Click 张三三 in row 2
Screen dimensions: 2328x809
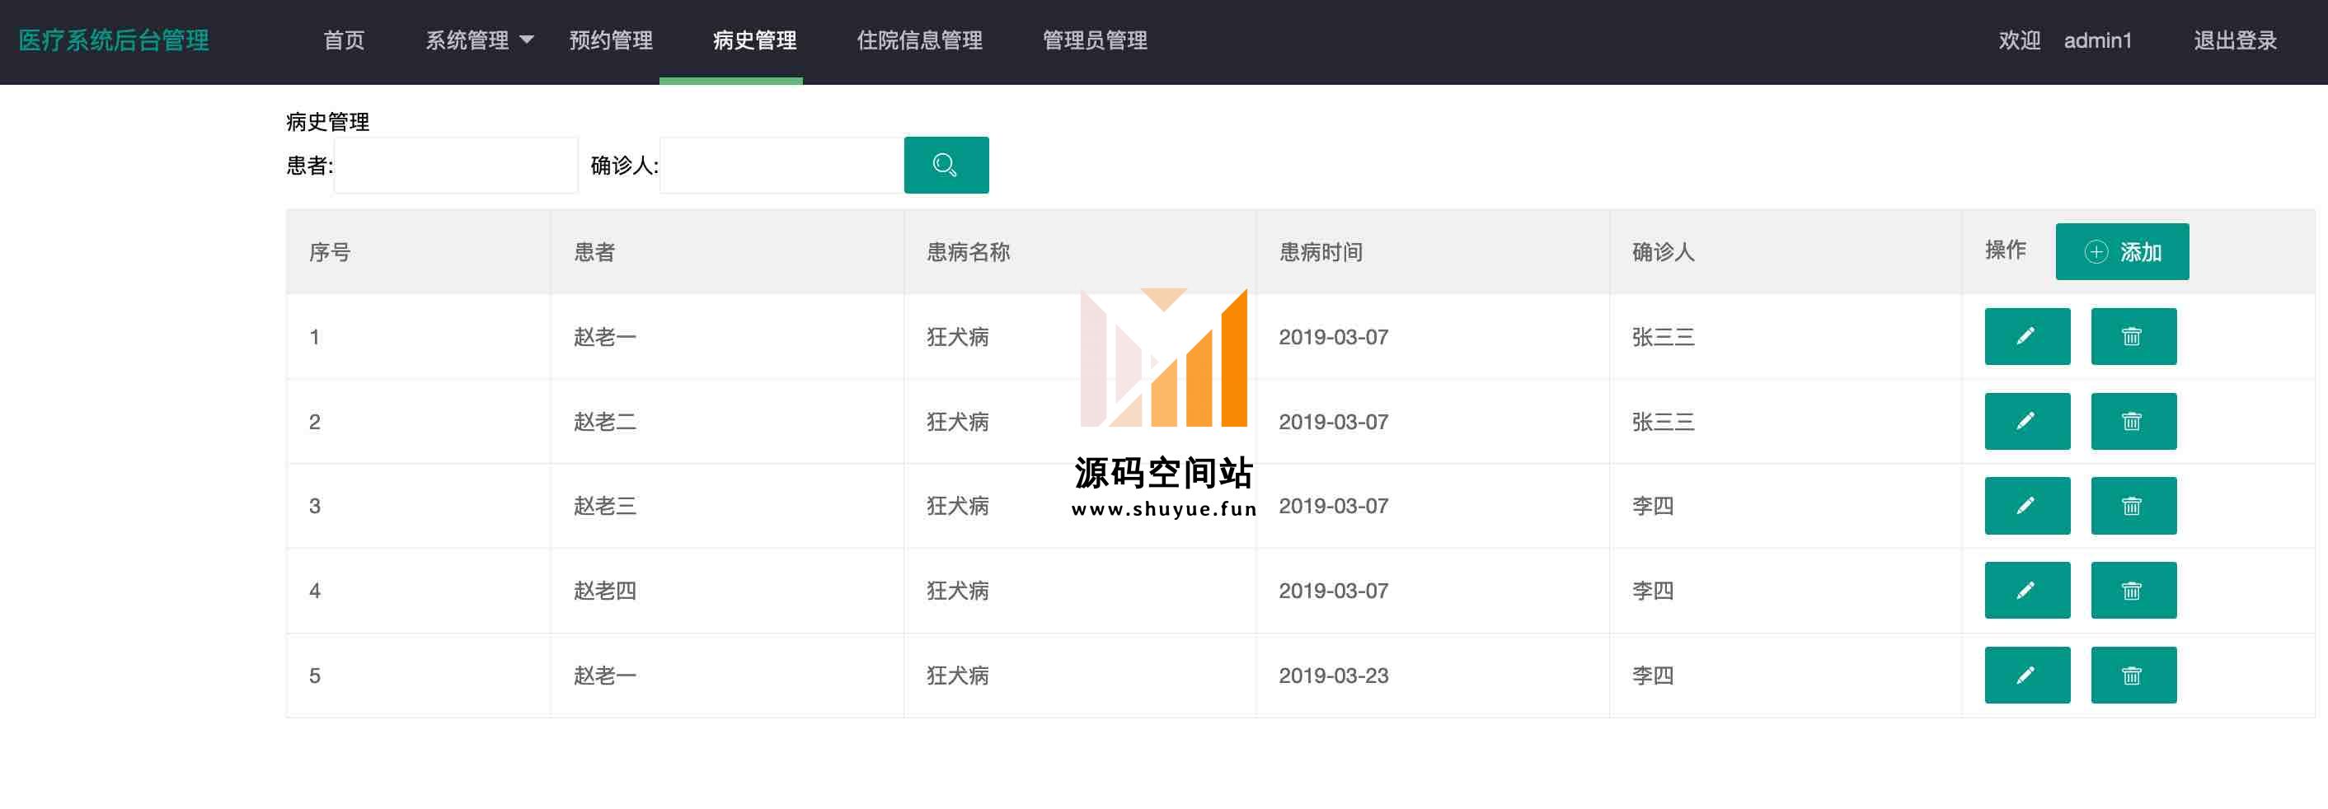click(1663, 422)
